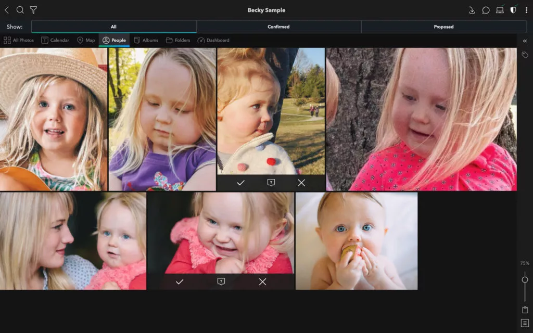Switch to the Proposed tab

[443, 27]
